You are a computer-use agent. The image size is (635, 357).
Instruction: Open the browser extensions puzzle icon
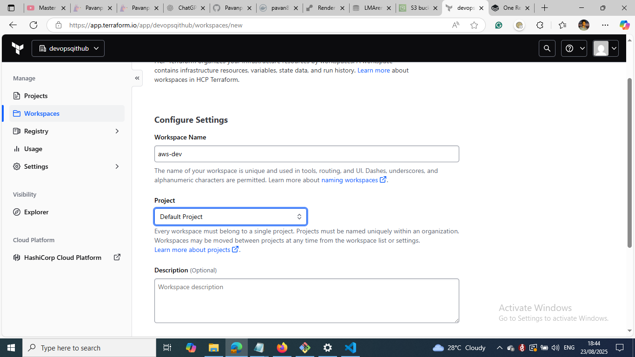(540, 25)
